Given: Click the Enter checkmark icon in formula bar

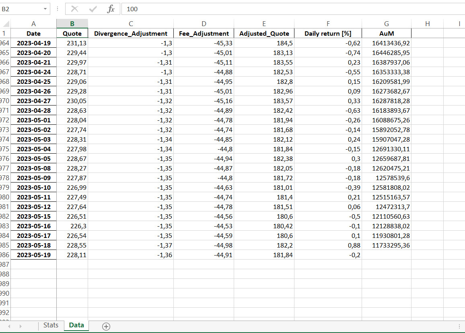Looking at the screenshot, I should (x=93, y=9).
